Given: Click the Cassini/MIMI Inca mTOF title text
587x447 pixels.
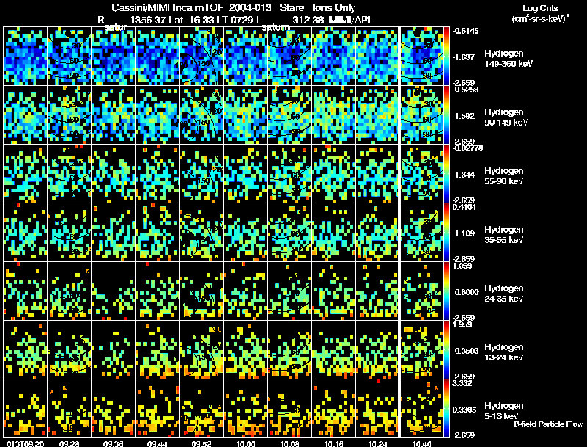Looking at the screenshot, I should pos(167,7).
